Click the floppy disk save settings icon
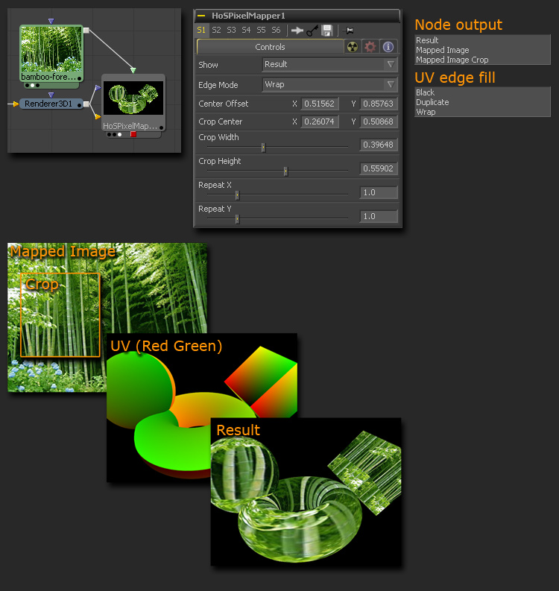559x591 pixels. point(326,31)
